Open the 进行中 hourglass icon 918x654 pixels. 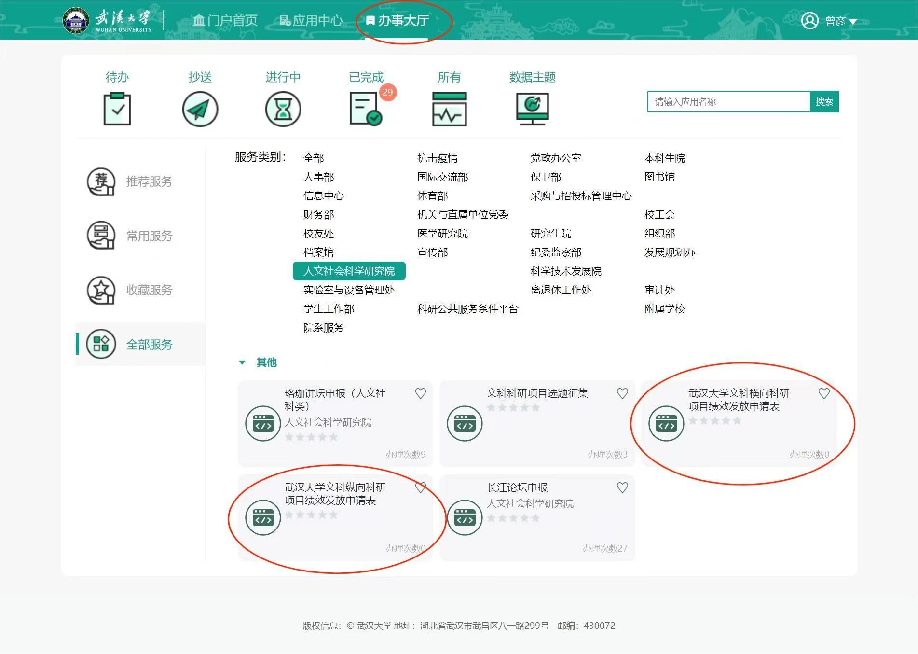283,109
